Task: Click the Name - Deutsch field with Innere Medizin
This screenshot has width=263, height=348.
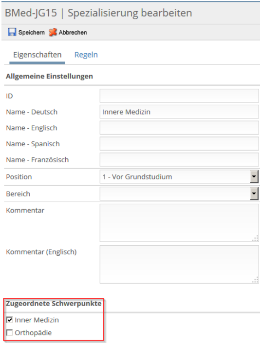Action: click(x=179, y=112)
